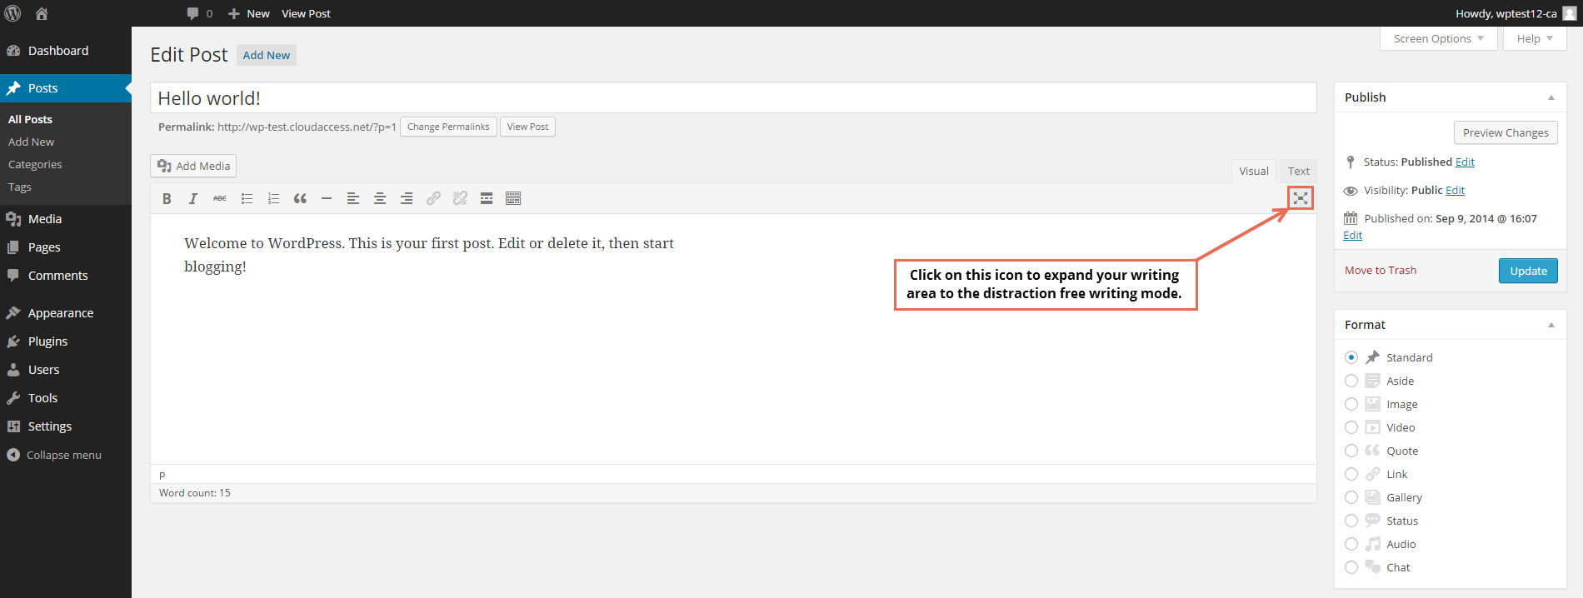Open the Help dropdown panel
Image resolution: width=1583 pixels, height=598 pixels.
tap(1534, 38)
